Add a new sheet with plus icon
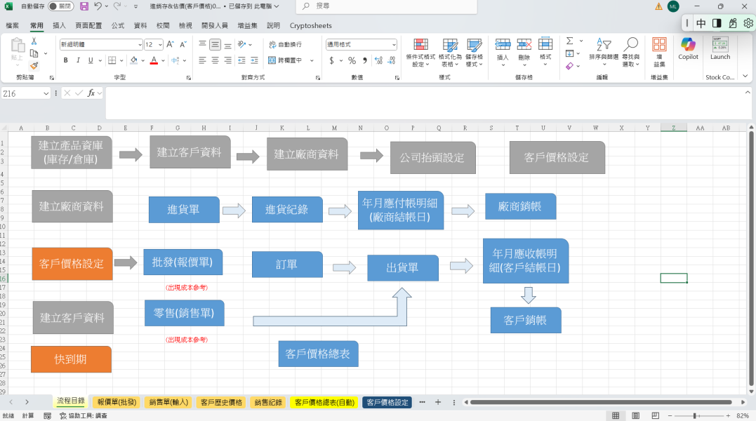The width and height of the screenshot is (756, 421). click(438, 402)
